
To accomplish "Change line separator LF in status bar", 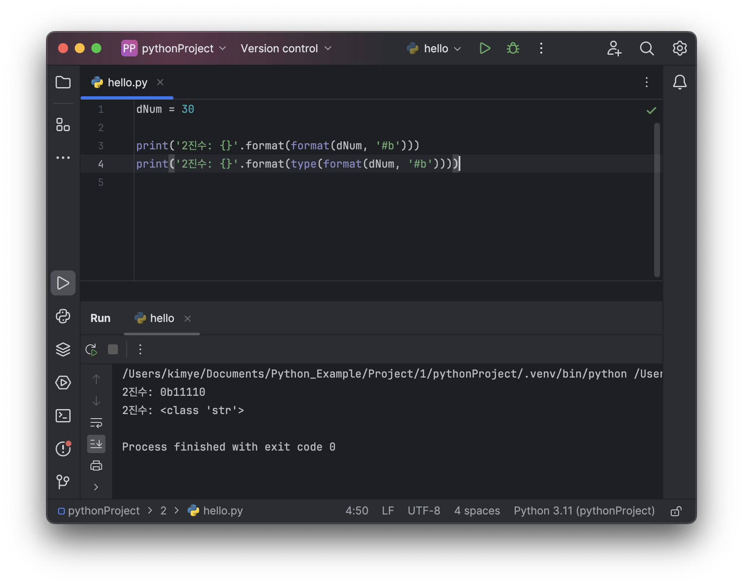I will [388, 511].
